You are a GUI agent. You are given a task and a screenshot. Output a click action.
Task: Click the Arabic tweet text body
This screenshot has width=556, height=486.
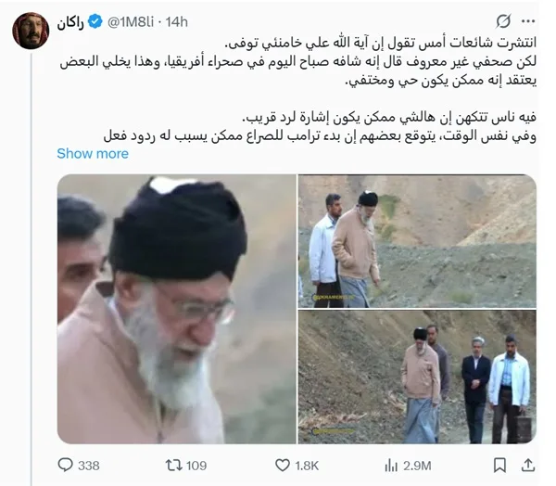pyautogui.click(x=297, y=89)
